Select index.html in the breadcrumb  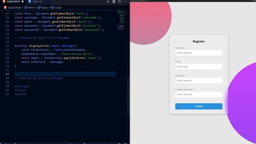14,8
